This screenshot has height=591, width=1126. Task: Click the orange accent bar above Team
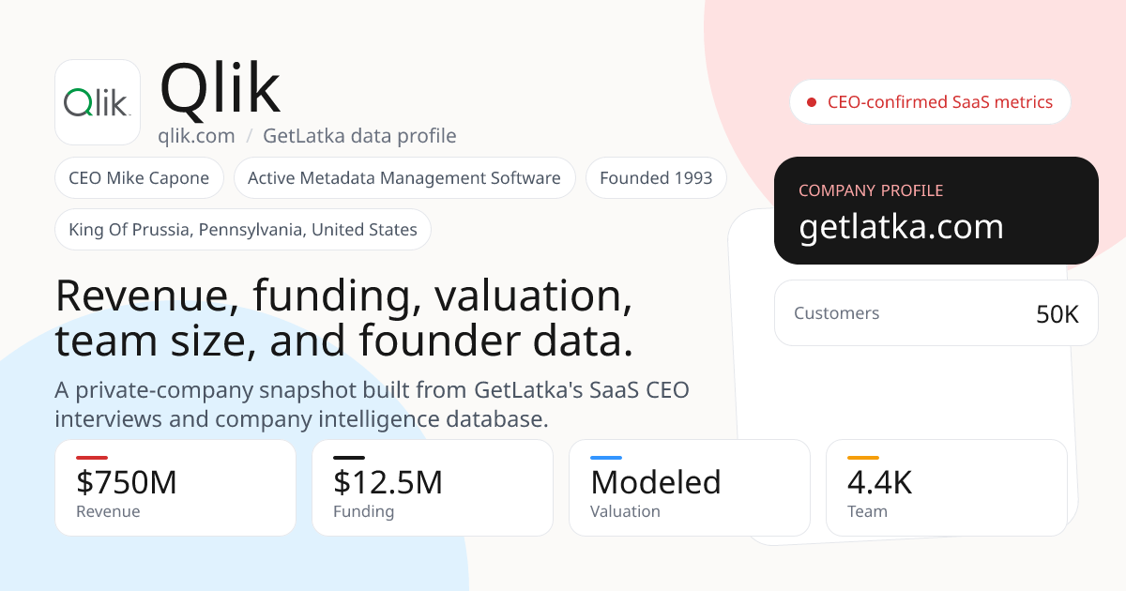[x=863, y=458]
